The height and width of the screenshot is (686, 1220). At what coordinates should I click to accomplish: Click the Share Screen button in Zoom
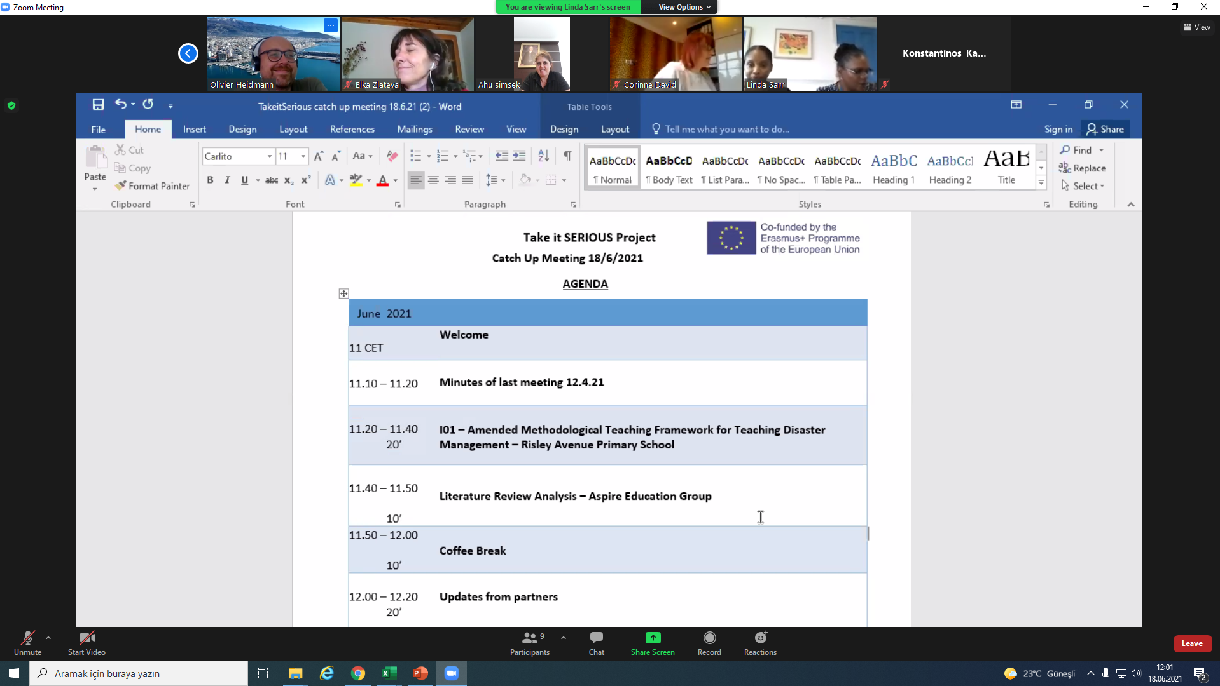[x=652, y=643]
